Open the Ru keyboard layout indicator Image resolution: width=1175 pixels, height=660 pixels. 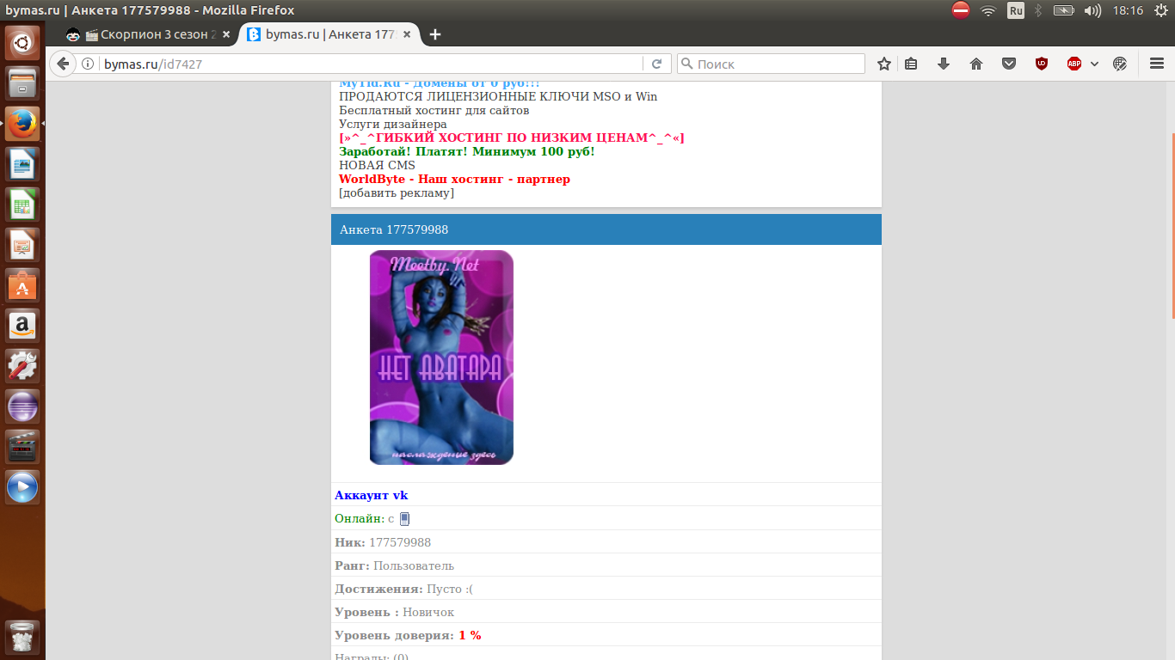point(1016,10)
